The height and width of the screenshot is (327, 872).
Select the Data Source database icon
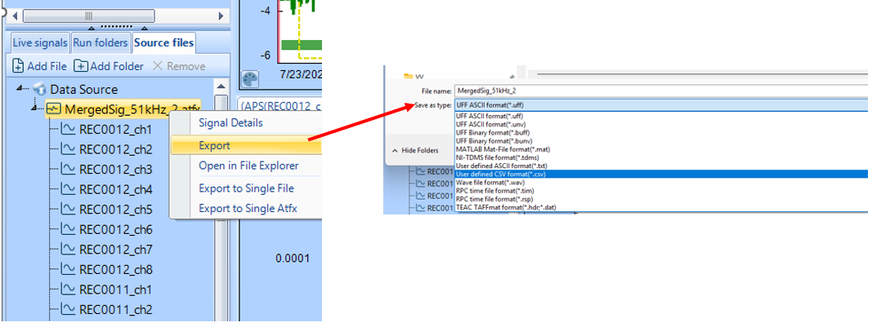(39, 89)
